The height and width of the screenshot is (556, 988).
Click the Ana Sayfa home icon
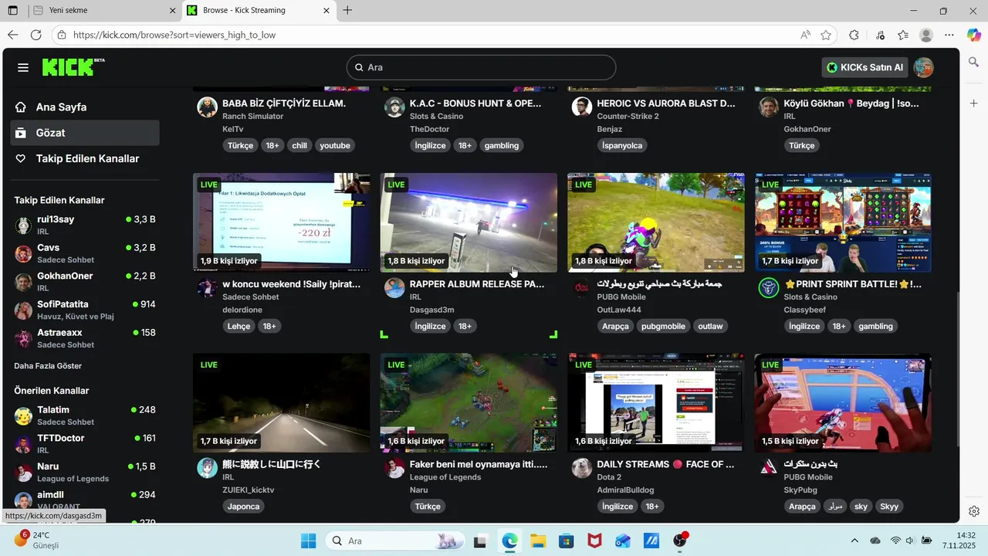(x=21, y=107)
